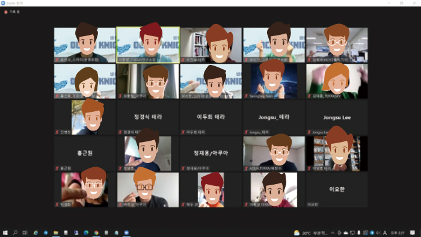
Task: Open Windows taskbar search
Action: pyautogui.click(x=15, y=233)
